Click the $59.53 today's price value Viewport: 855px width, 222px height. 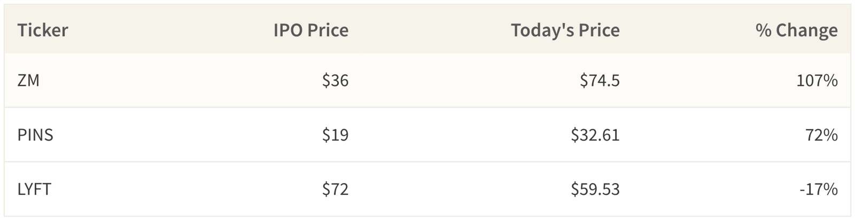coord(595,189)
